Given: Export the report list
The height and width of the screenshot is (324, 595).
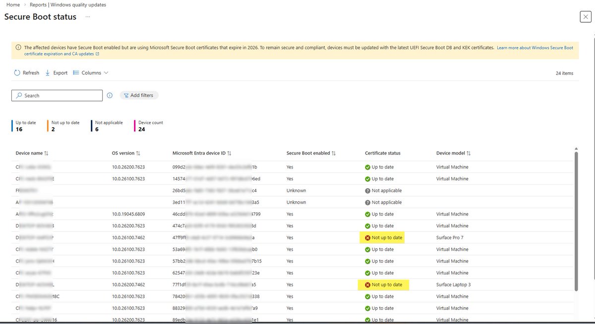Looking at the screenshot, I should click(x=56, y=73).
